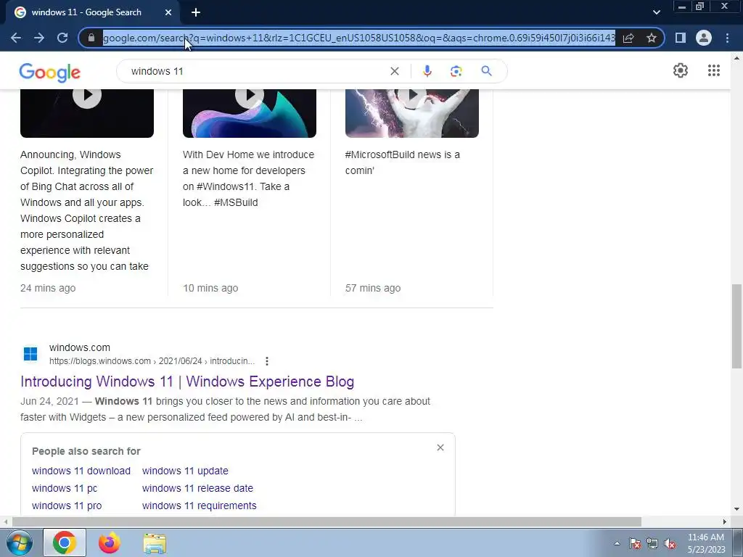Screen dimensions: 743x557
Task: Reload the page
Action: coord(62,38)
